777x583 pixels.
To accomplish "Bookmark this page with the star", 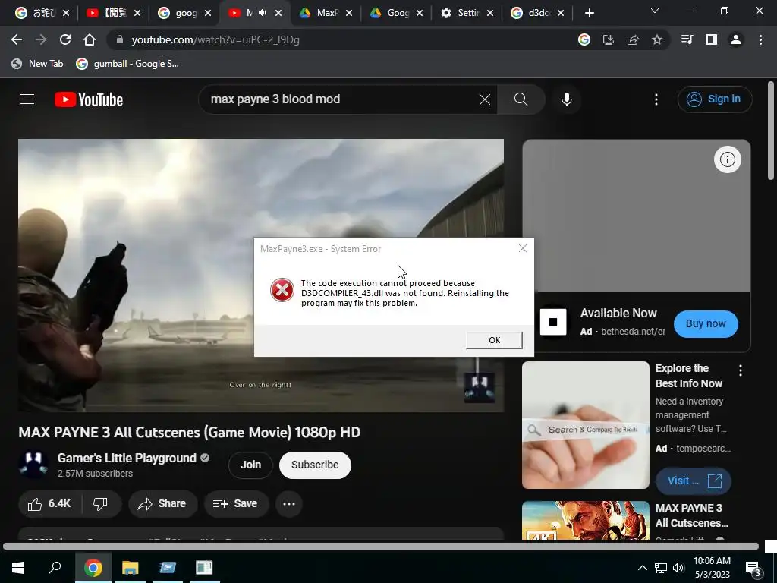I will (657, 39).
